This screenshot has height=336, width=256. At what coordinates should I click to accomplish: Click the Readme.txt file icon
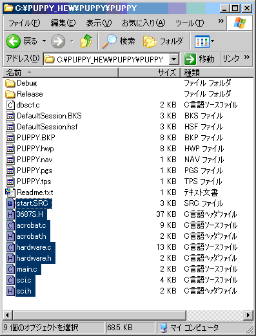[10, 192]
